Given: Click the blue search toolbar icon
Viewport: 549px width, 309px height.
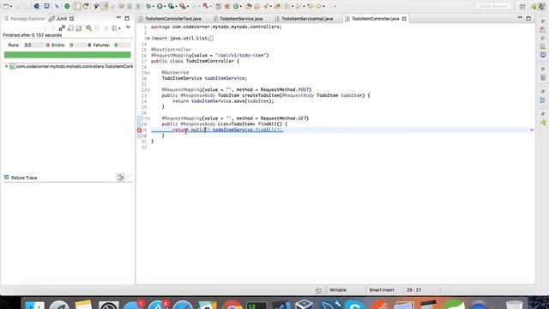Looking at the screenshot, I should coord(36,6).
